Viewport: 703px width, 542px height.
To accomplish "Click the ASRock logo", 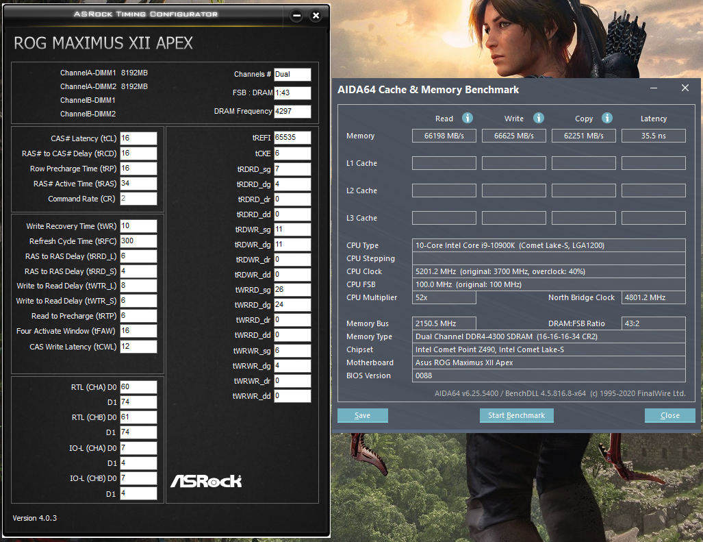I will pyautogui.click(x=206, y=480).
